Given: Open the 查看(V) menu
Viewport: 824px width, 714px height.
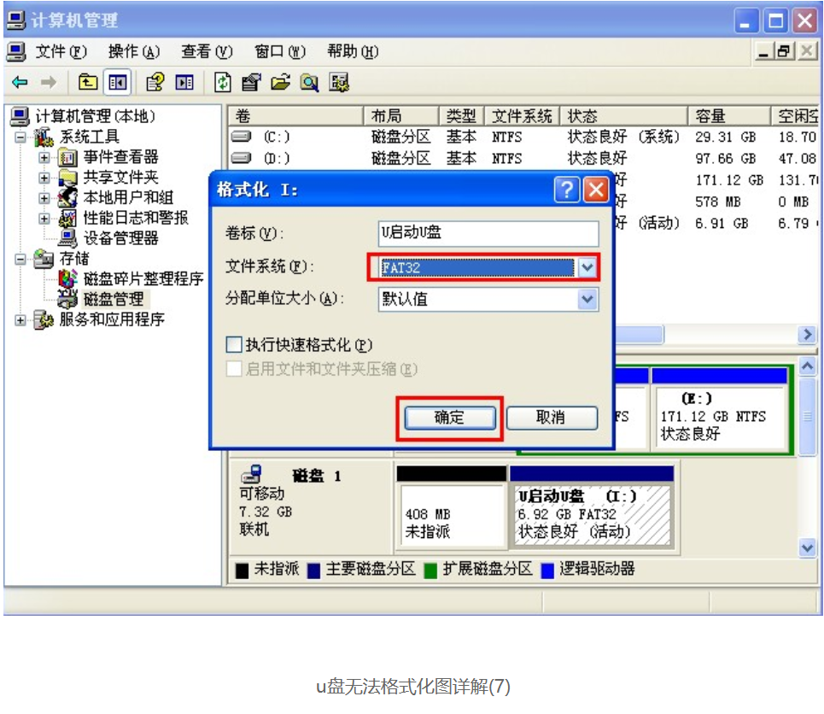Looking at the screenshot, I should (207, 52).
